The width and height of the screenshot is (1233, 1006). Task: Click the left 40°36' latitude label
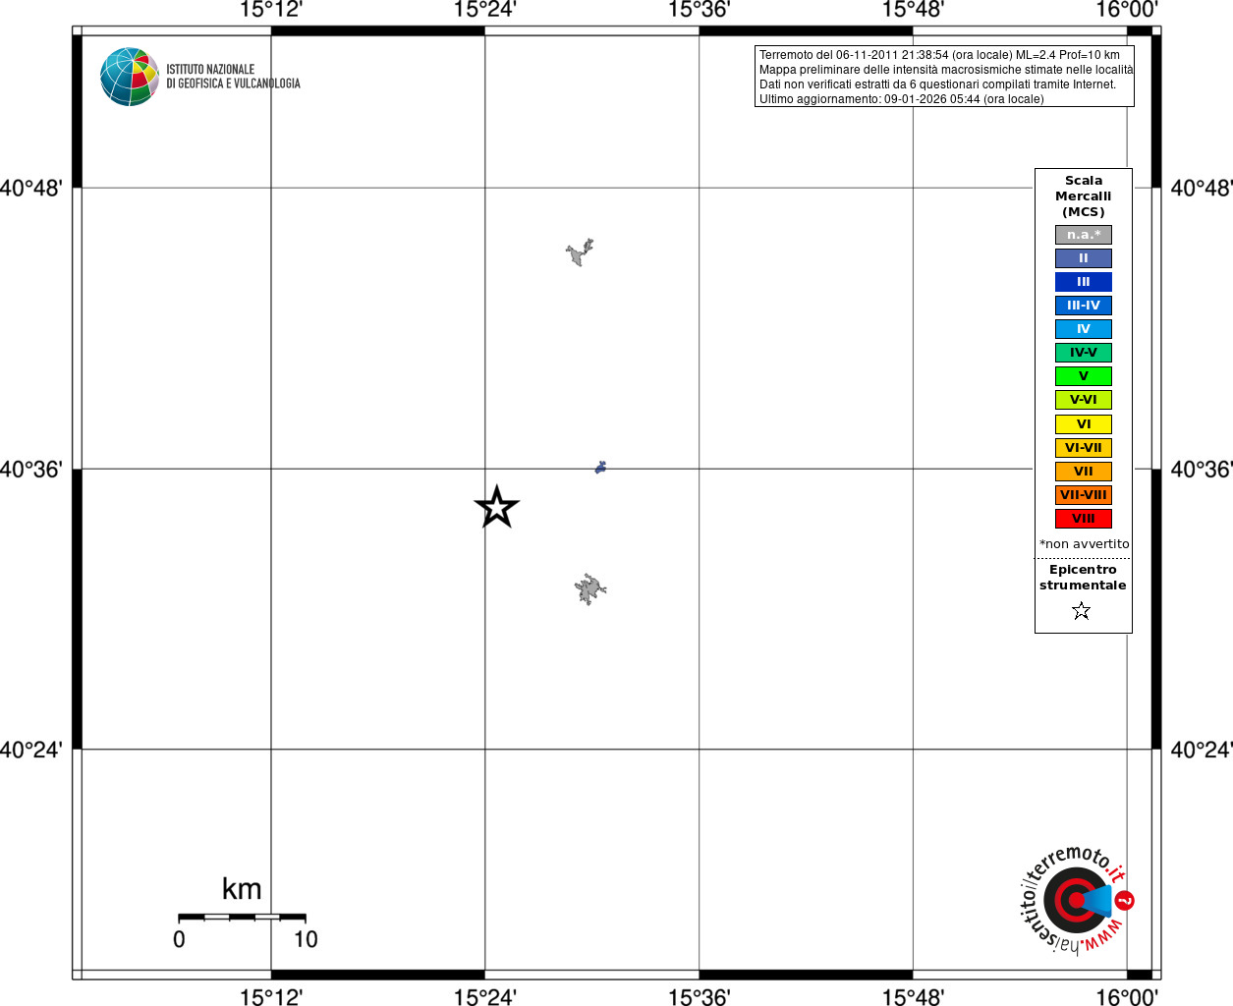[31, 470]
